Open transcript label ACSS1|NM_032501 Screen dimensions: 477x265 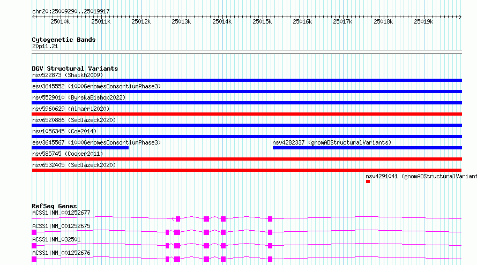click(x=56, y=239)
